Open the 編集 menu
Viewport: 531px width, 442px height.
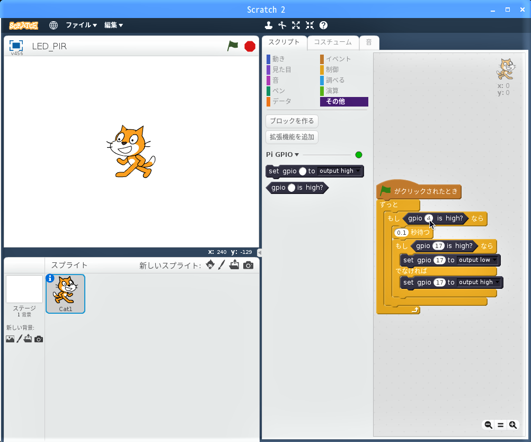tap(113, 25)
